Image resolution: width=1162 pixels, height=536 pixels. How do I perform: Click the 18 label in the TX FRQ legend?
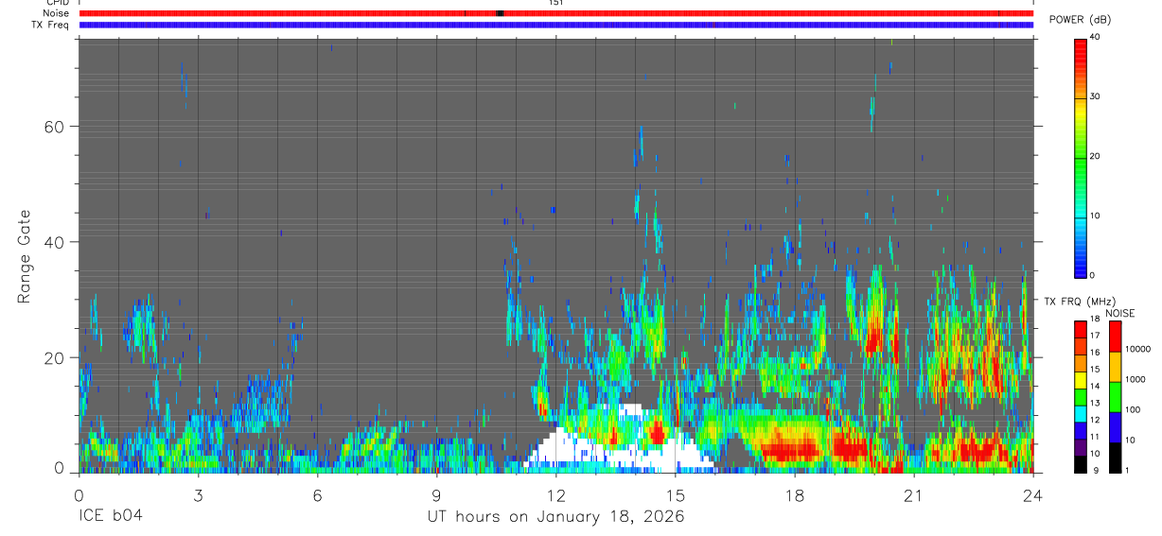coord(1096,320)
